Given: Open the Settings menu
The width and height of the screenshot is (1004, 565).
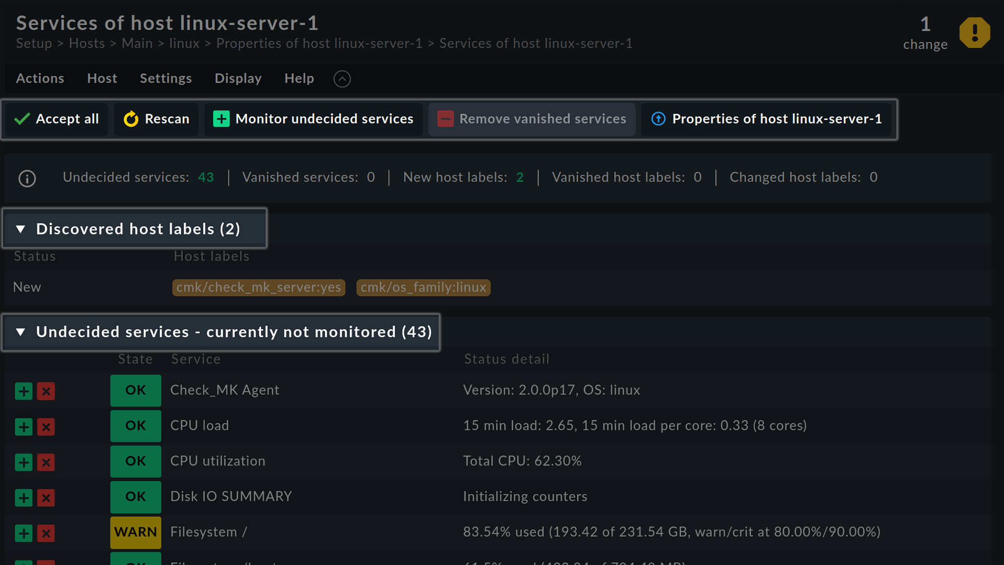Looking at the screenshot, I should point(166,78).
